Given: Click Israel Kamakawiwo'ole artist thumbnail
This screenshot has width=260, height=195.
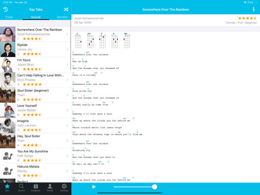Looking at the screenshot, I should [x=8, y=34].
